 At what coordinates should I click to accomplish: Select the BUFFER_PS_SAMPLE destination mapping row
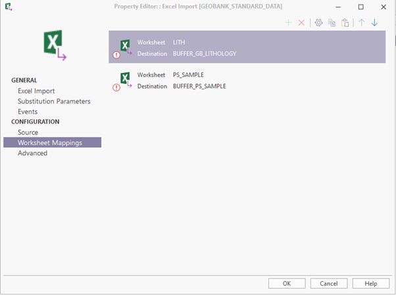click(x=199, y=86)
